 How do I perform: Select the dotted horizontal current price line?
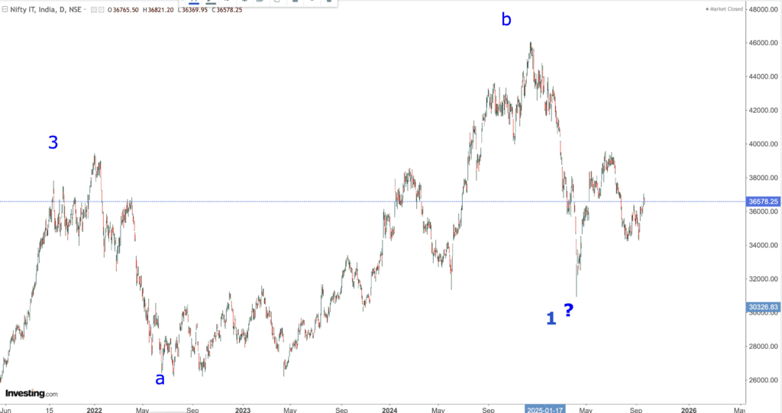(305, 202)
